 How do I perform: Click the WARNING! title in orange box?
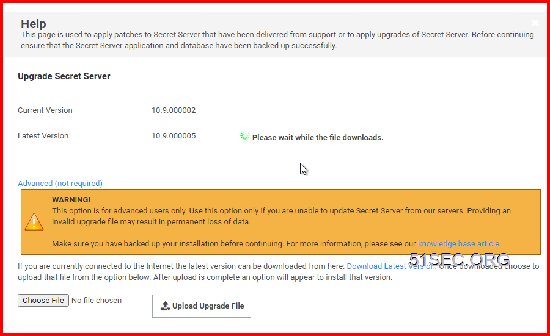pos(71,200)
